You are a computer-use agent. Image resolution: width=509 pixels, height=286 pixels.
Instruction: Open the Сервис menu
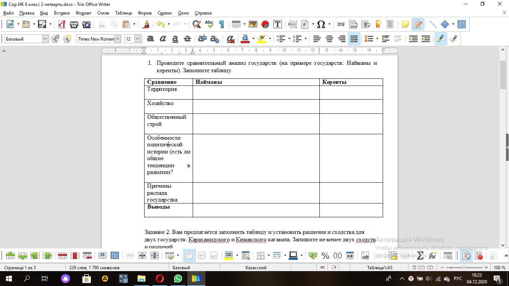pyautogui.click(x=165, y=13)
